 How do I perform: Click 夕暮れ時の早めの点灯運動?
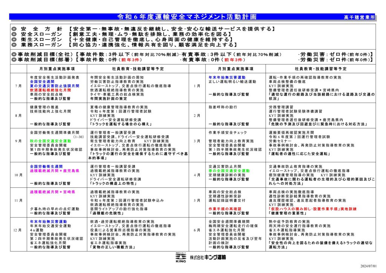(x=55, y=209)
